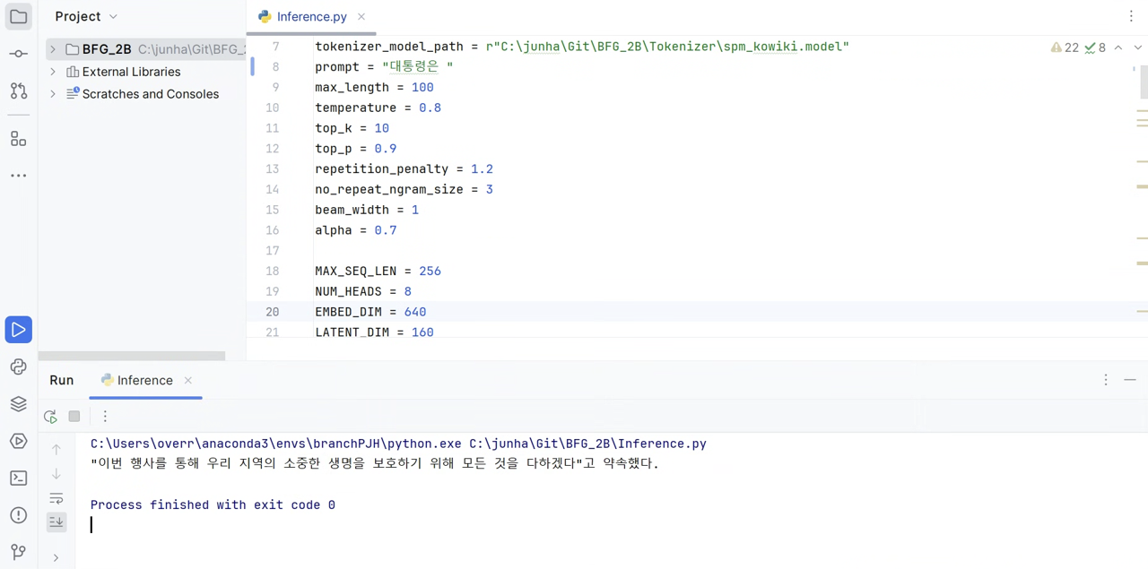1148x569 pixels.
Task: Toggle soft-wrap in the run console
Action: 57,498
